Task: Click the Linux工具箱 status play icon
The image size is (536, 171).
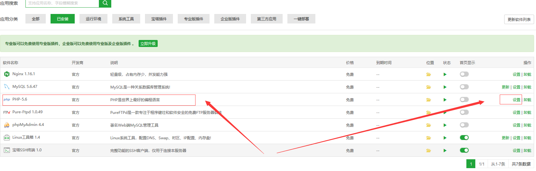Action: (x=445, y=138)
